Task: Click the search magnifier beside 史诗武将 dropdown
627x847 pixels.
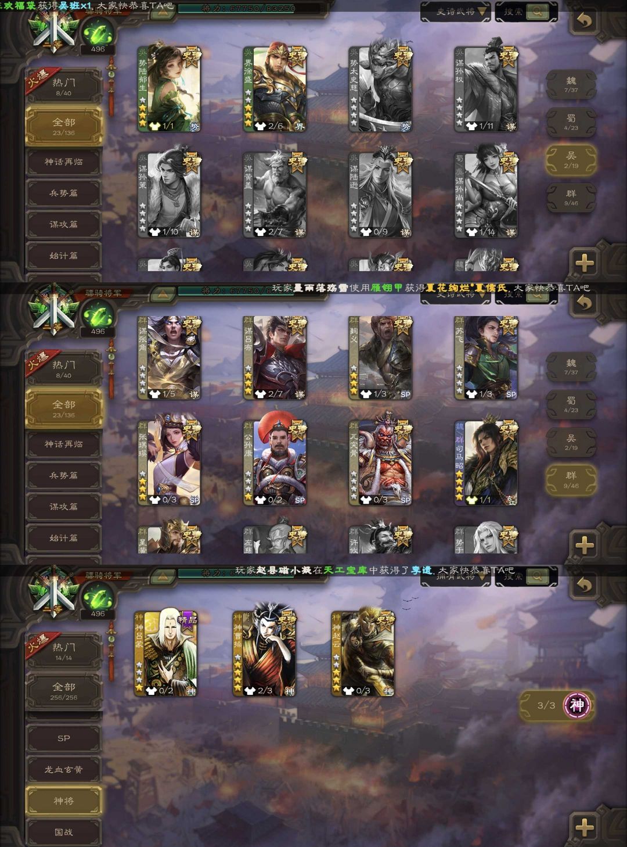Action: point(538,12)
